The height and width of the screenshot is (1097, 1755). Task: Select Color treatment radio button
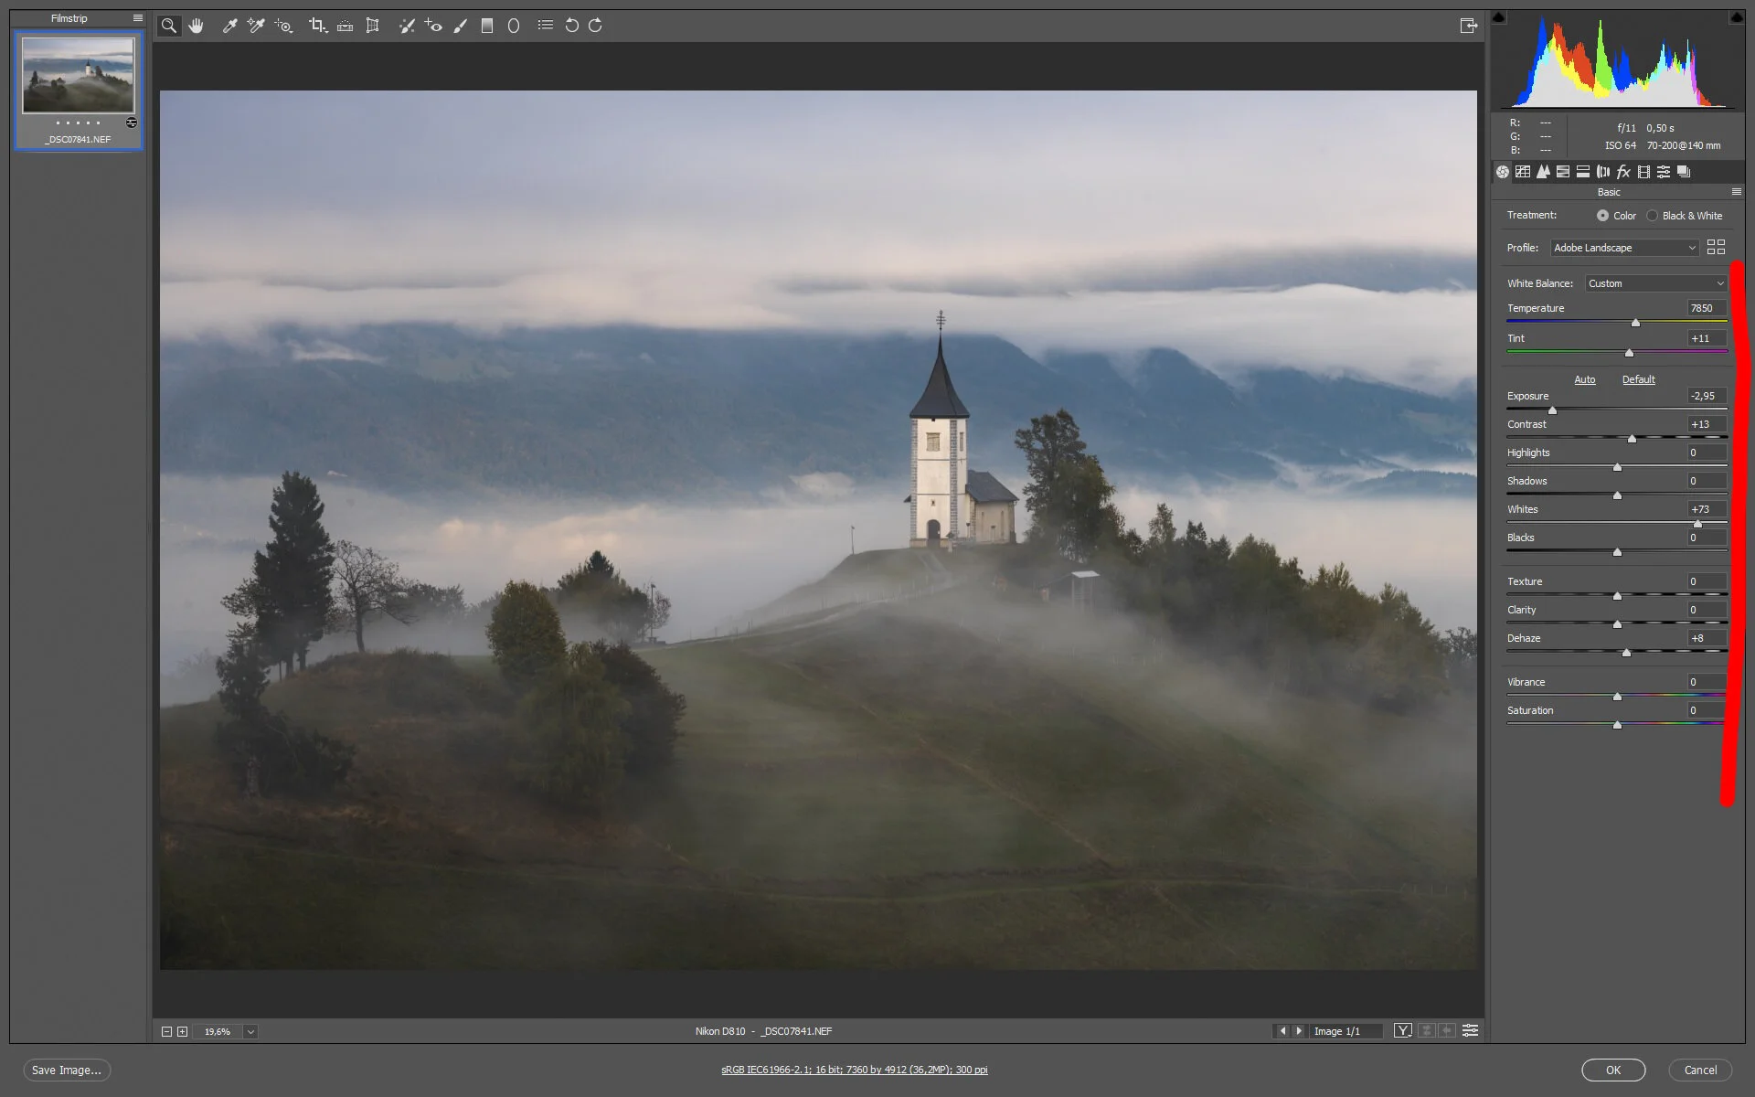1602,216
